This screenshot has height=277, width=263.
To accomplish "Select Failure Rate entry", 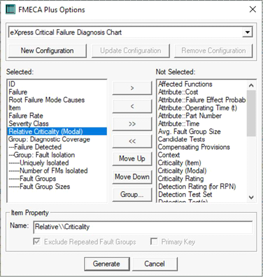I will pos(57,116).
